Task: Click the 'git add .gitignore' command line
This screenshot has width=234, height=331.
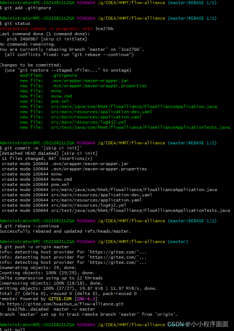Action: (x=26, y=8)
